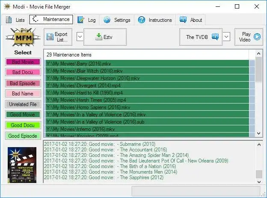This screenshot has height=198, width=267.
Task: Click the Lists document icon
Action: tap(9, 20)
